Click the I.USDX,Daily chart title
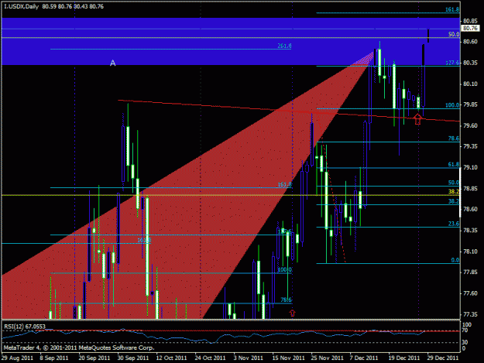484x363 pixels. tap(22, 6)
